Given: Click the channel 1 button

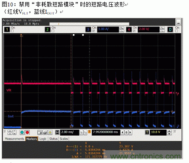Looking at the screenshot, I should pyautogui.click(x=7, y=29).
